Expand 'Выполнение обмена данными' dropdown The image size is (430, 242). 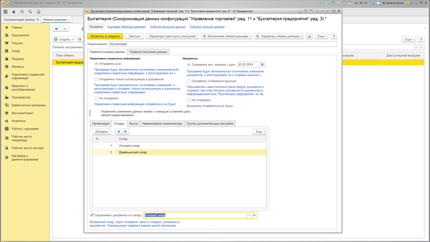click(227, 36)
